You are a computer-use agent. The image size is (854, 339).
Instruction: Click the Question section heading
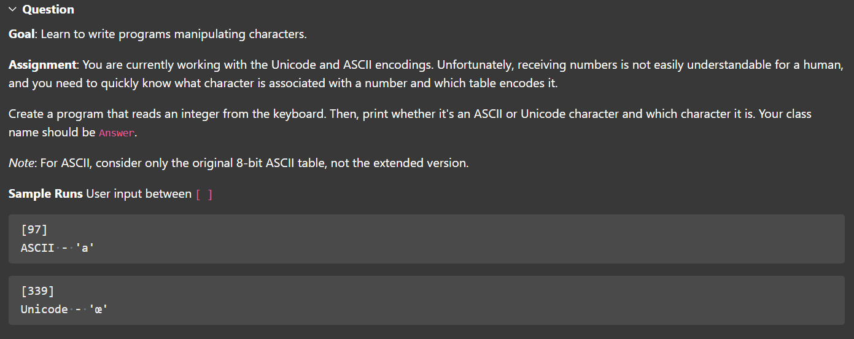[x=48, y=10]
